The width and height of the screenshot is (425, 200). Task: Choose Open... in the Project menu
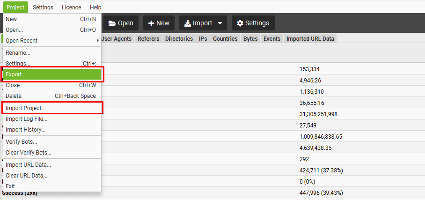click(52, 30)
